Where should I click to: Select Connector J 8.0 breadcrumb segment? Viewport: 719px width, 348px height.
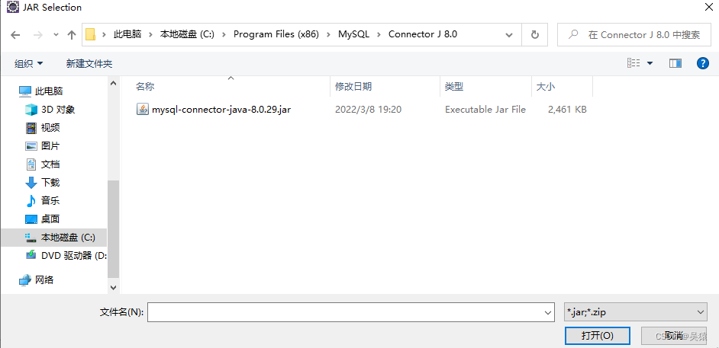[x=423, y=34]
